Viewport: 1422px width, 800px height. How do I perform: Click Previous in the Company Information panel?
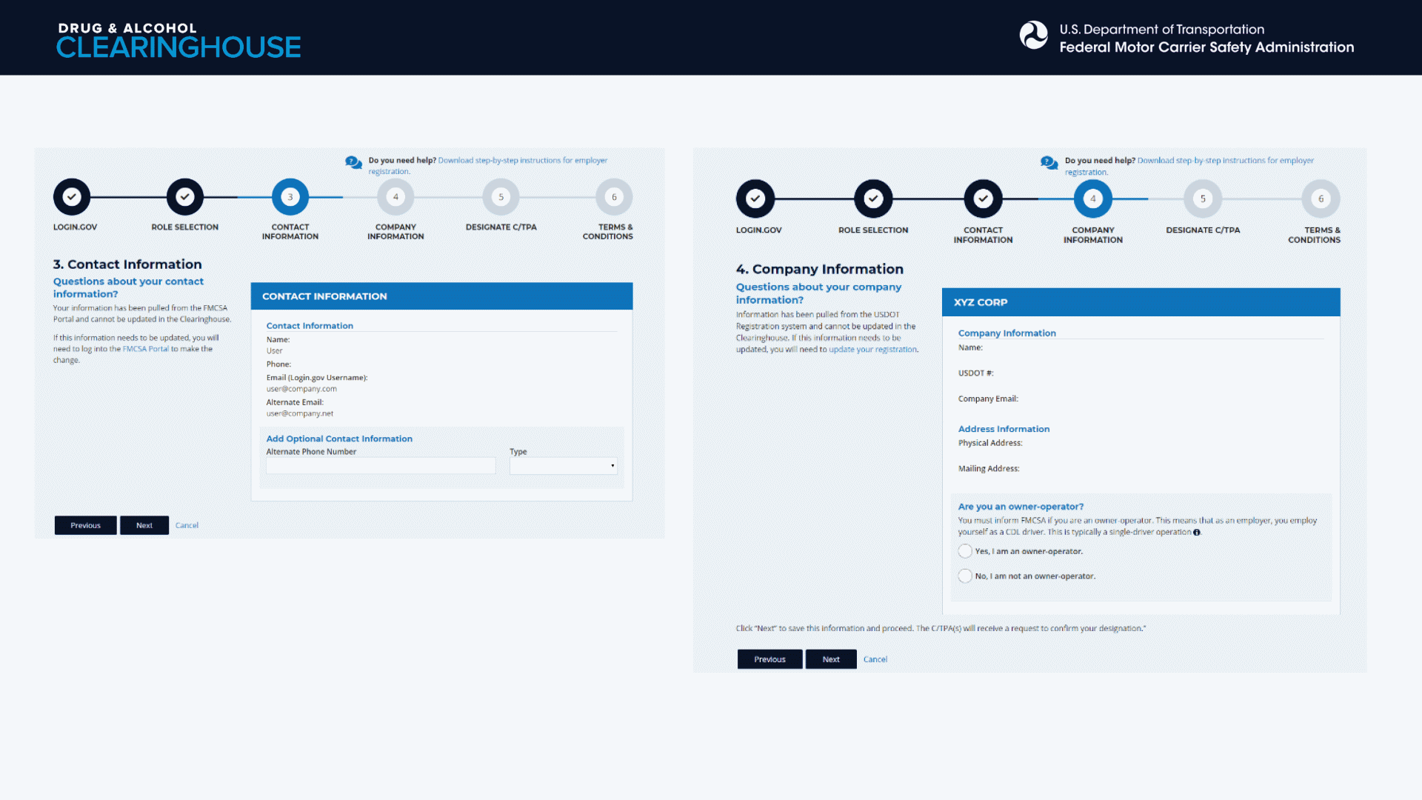pyautogui.click(x=770, y=659)
